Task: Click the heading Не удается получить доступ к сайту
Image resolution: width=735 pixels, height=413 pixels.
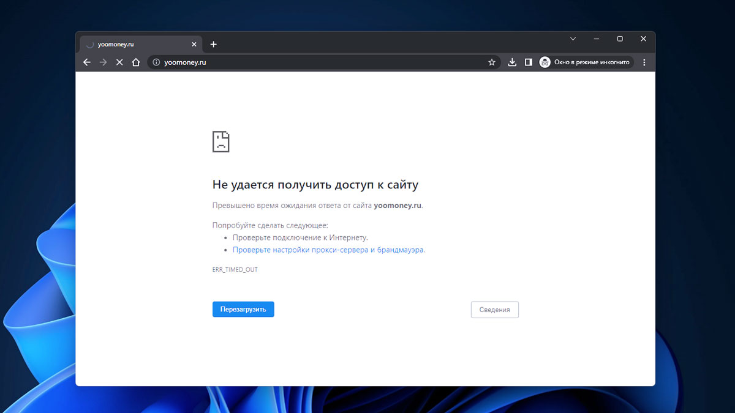Action: pyautogui.click(x=315, y=185)
